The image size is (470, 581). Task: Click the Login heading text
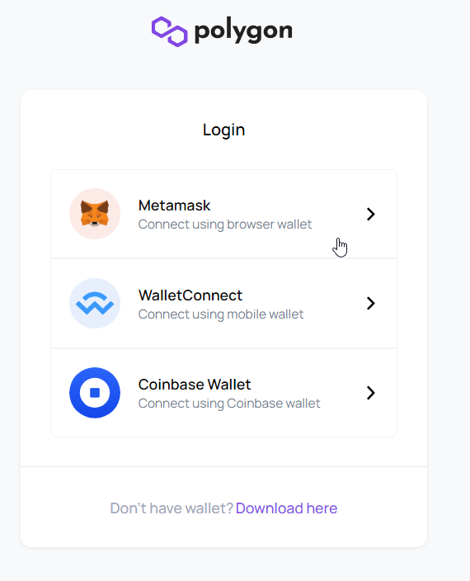(224, 130)
